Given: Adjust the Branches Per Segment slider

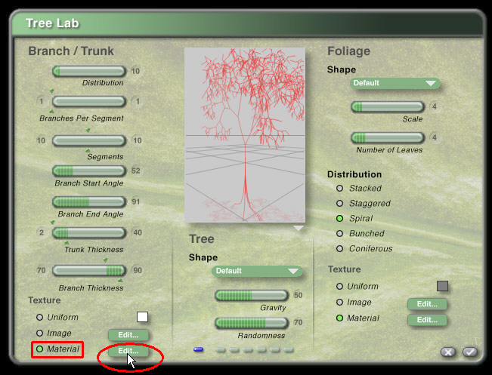Looking at the screenshot, I should pyautogui.click(x=89, y=102).
